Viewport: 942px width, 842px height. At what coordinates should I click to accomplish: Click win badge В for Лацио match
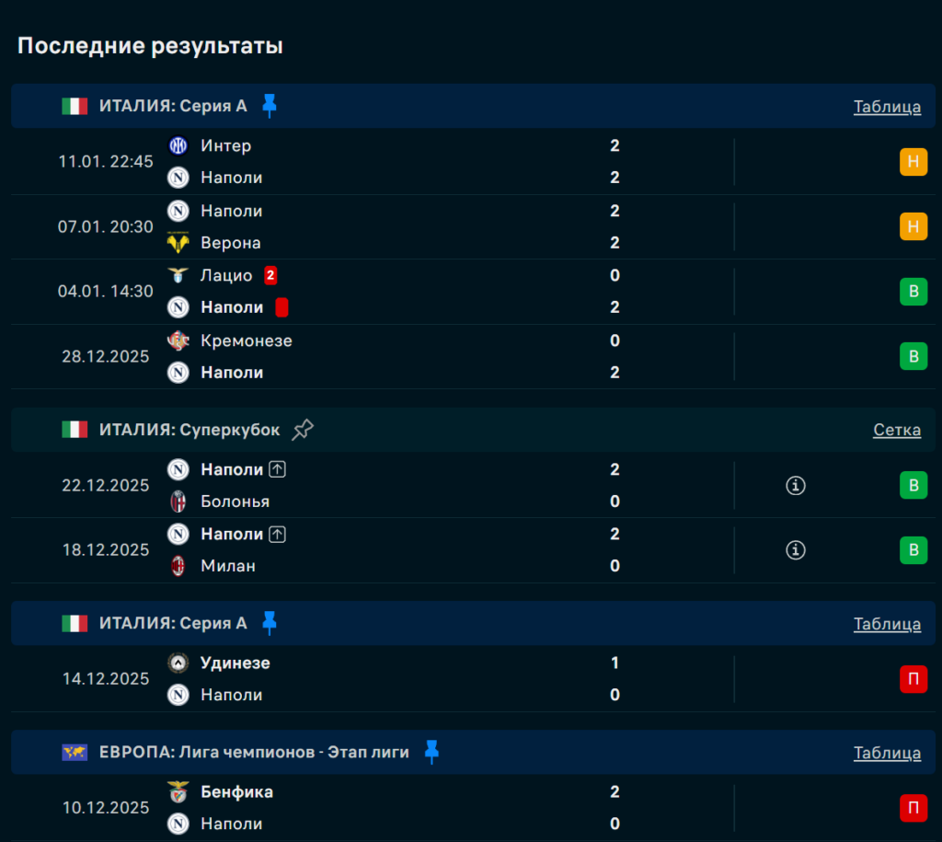point(913,292)
